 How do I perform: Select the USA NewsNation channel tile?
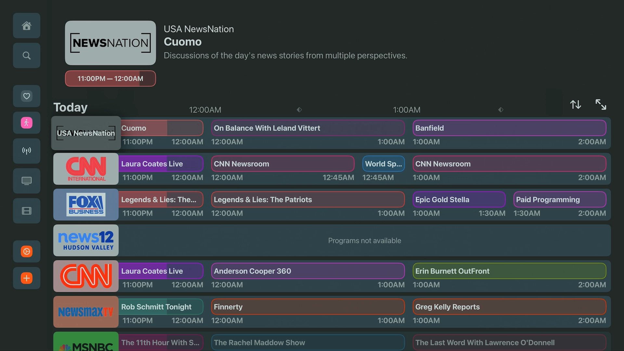click(x=86, y=133)
